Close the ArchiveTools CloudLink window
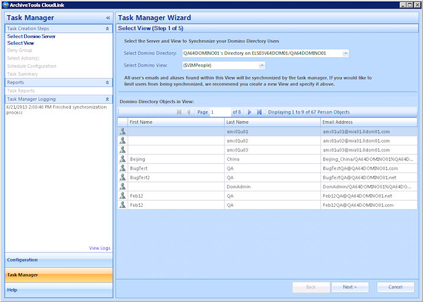 417,5
